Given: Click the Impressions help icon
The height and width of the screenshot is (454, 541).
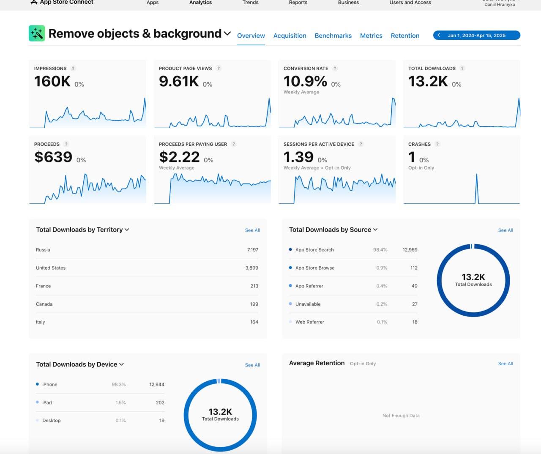Looking at the screenshot, I should click(73, 68).
